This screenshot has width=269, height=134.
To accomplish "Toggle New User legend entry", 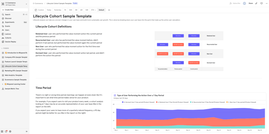I will [241, 102].
